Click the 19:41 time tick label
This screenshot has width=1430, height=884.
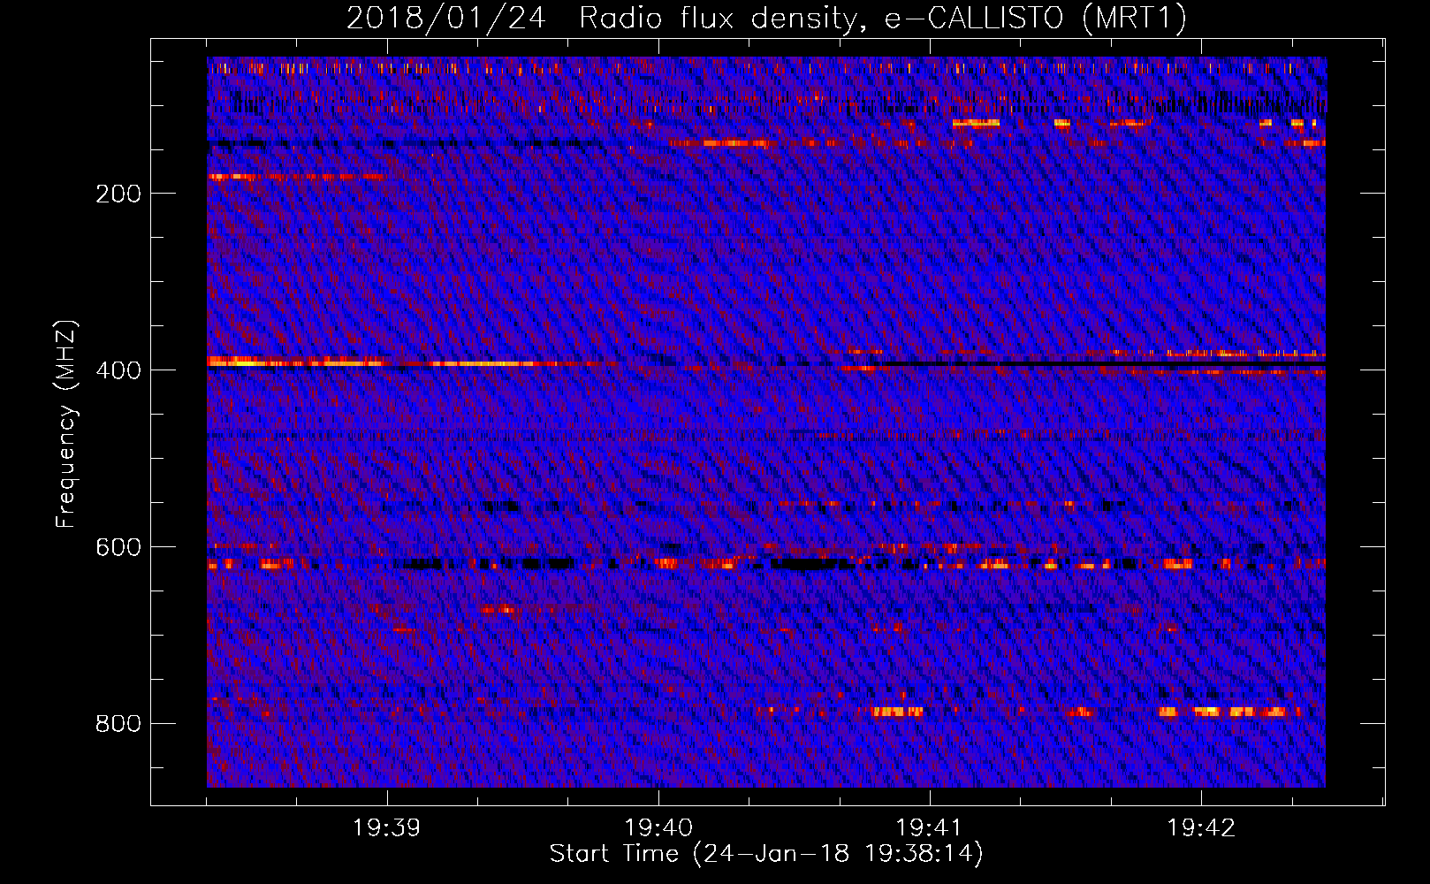tap(930, 827)
